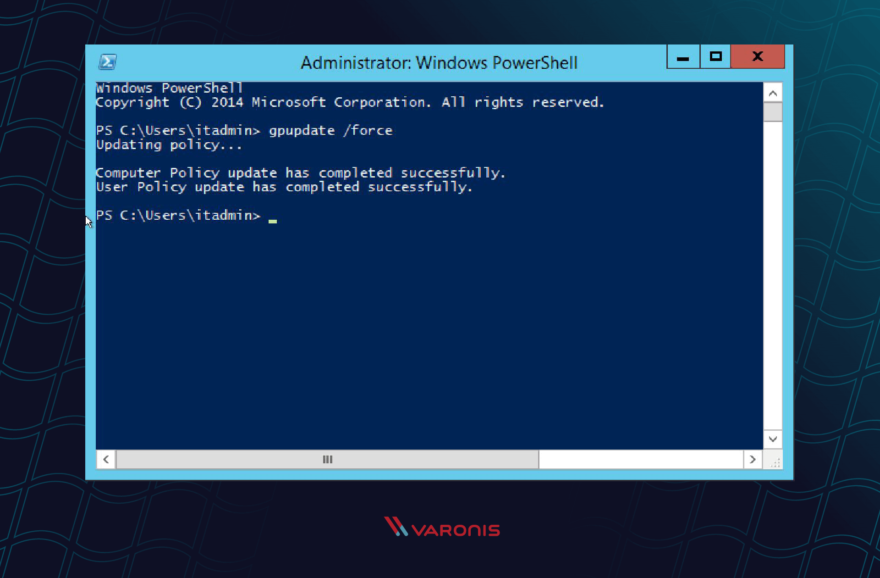The image size is (880, 578).
Task: Click the left arrow of the horizontal scrollbar
Action: 105,459
